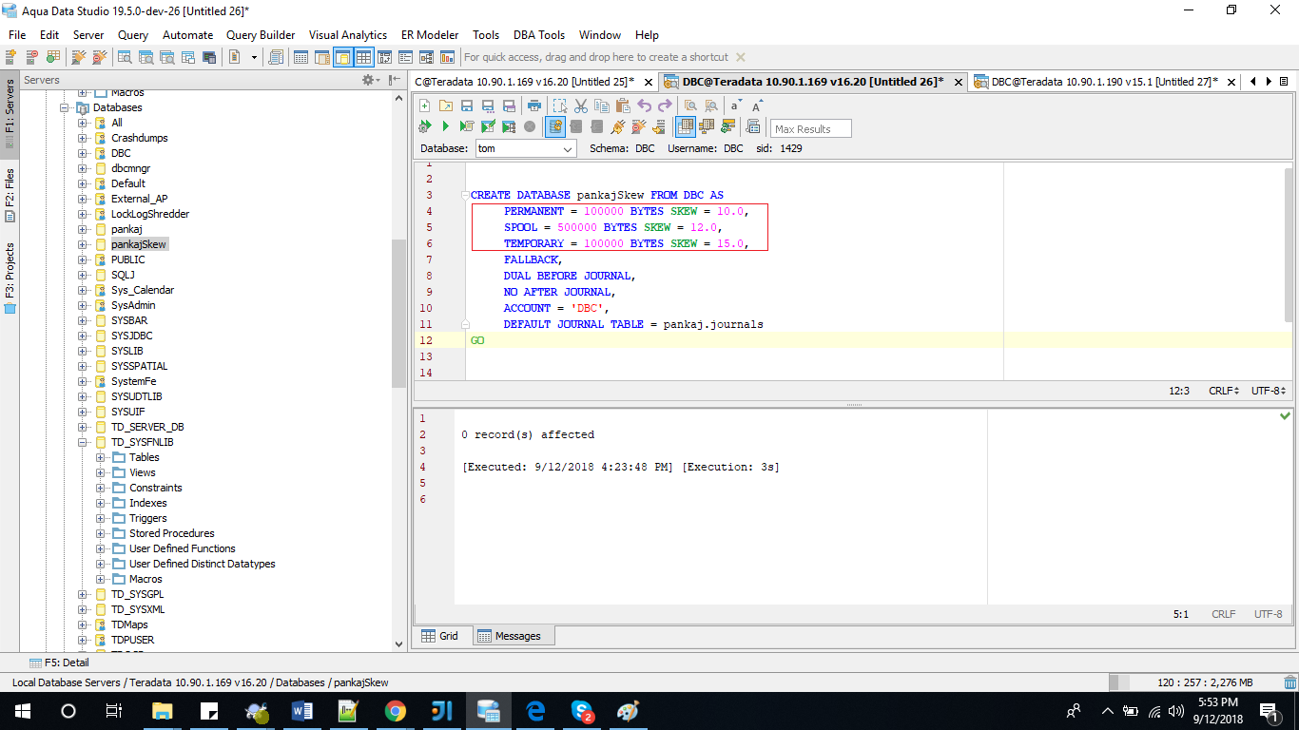1299x730 pixels.
Task: Collapse the TD_SYSFNLIB database node
Action: click(82, 442)
